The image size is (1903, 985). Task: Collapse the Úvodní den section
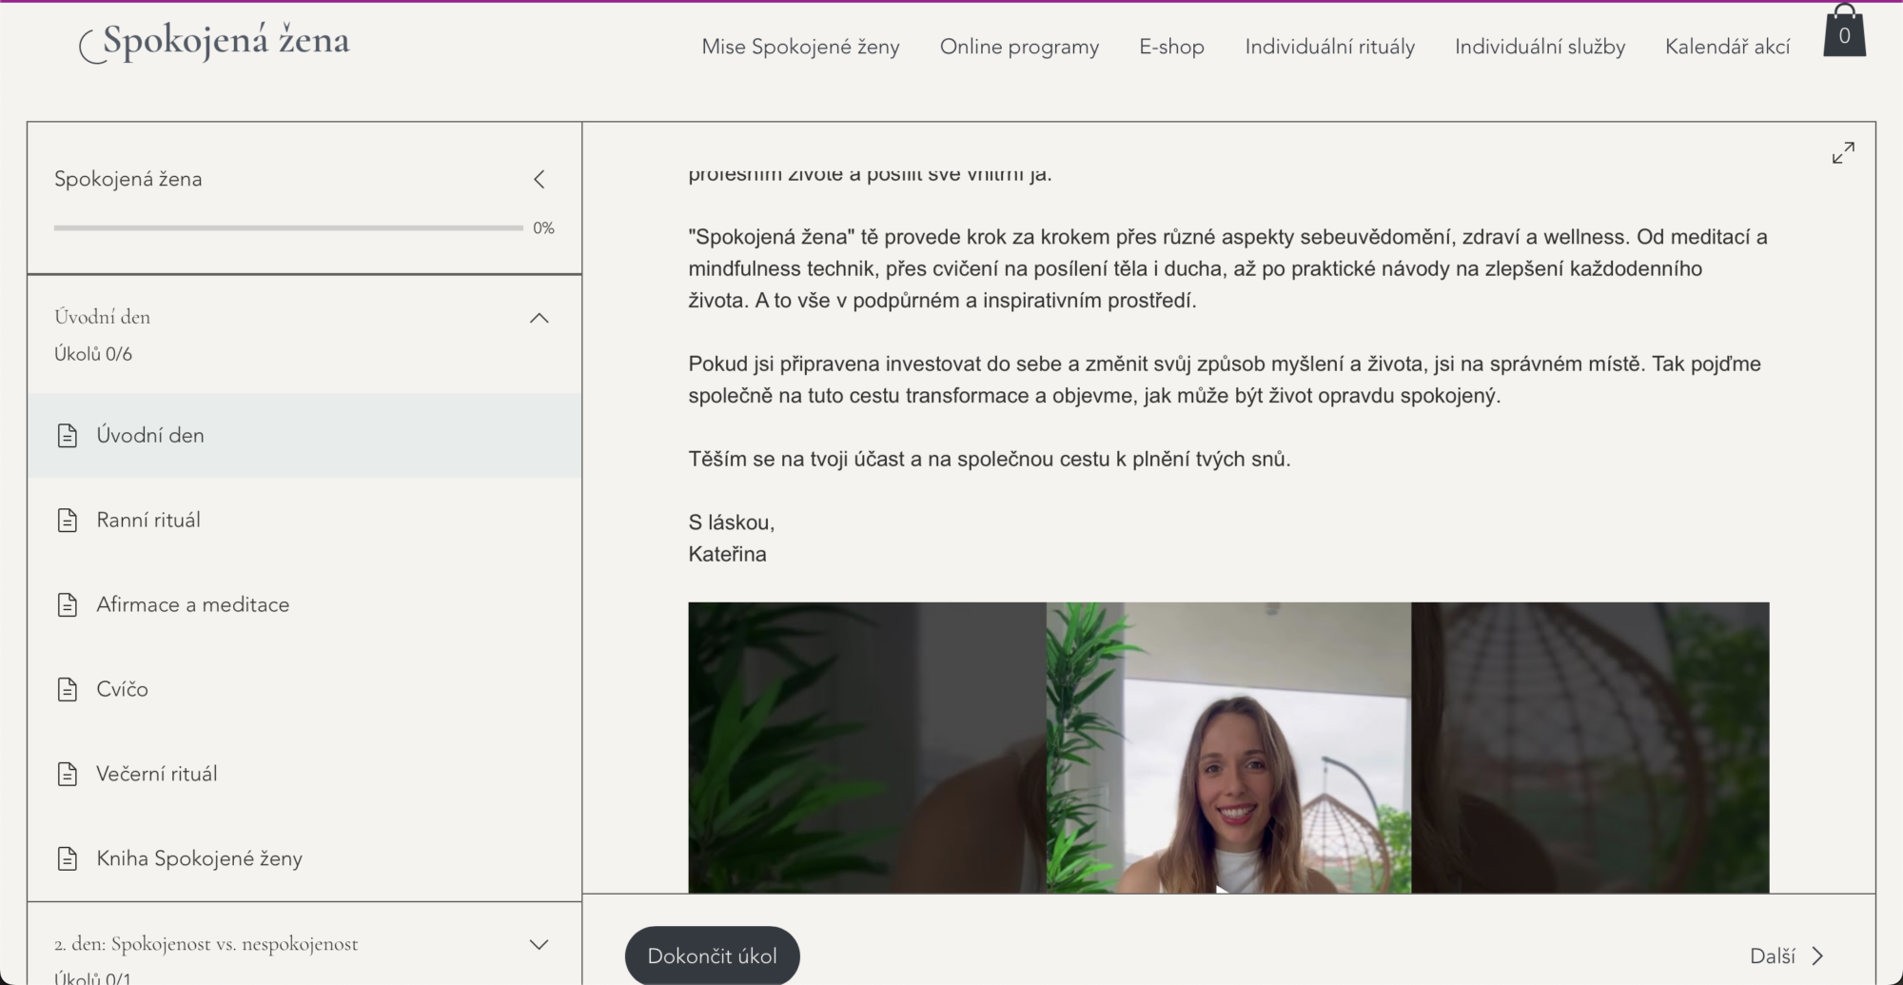539,318
